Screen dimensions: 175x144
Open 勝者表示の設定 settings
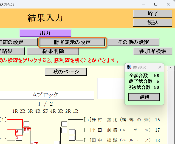pyautogui.click(x=72, y=42)
